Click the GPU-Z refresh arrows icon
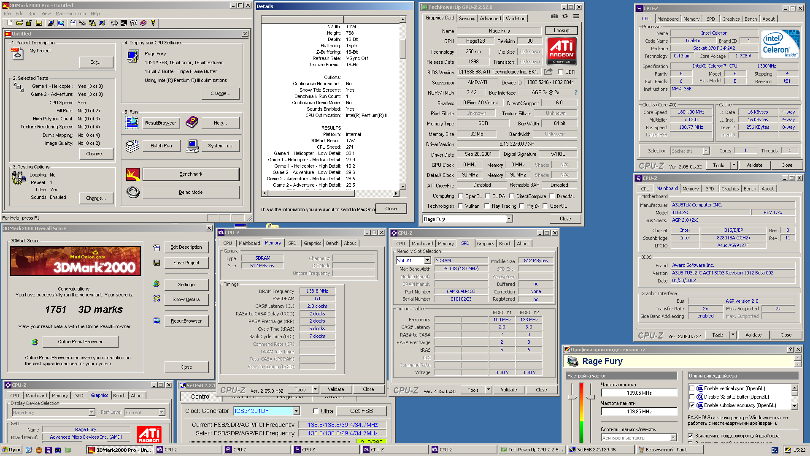This screenshot has width=810, height=456. (x=565, y=16)
